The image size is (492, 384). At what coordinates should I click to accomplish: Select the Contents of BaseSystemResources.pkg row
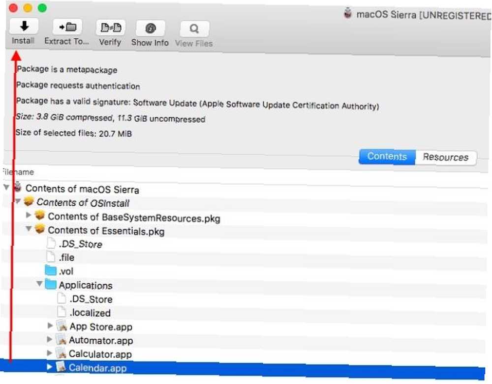(x=245, y=218)
